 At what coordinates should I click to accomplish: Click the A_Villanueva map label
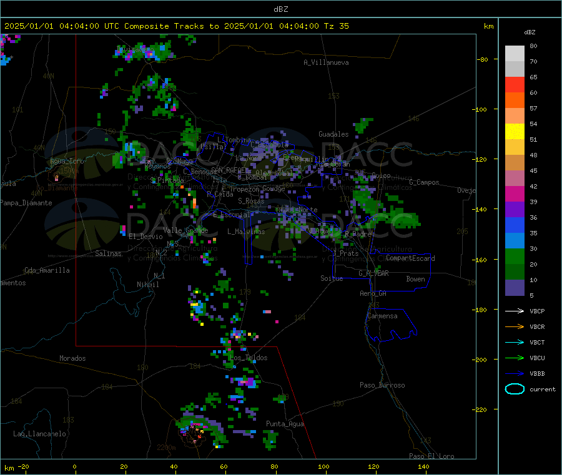point(326,62)
